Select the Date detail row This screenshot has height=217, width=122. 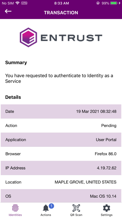point(61,112)
